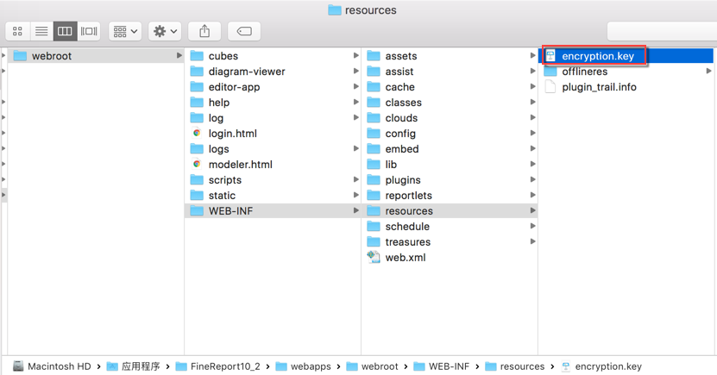Viewport: 717px width, 375px height.
Task: Select the scripts folder
Action: 273,180
